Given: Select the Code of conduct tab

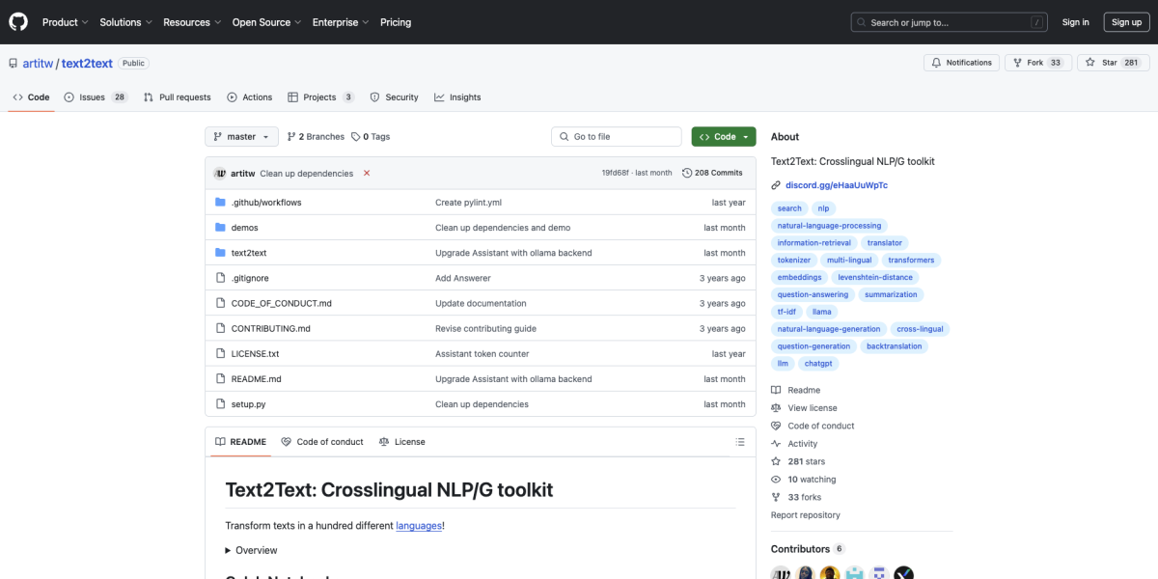Looking at the screenshot, I should coord(322,442).
